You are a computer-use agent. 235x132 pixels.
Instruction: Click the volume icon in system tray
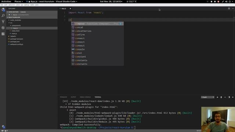click(x=226, y=1)
